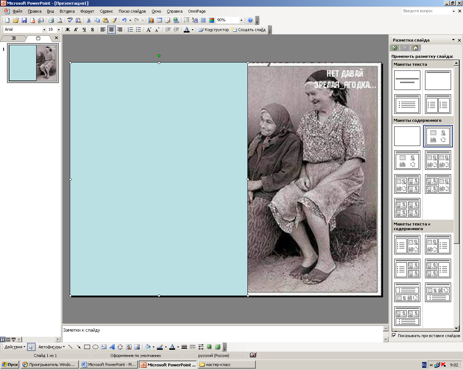Insert a table from the toolbar

tap(159, 20)
